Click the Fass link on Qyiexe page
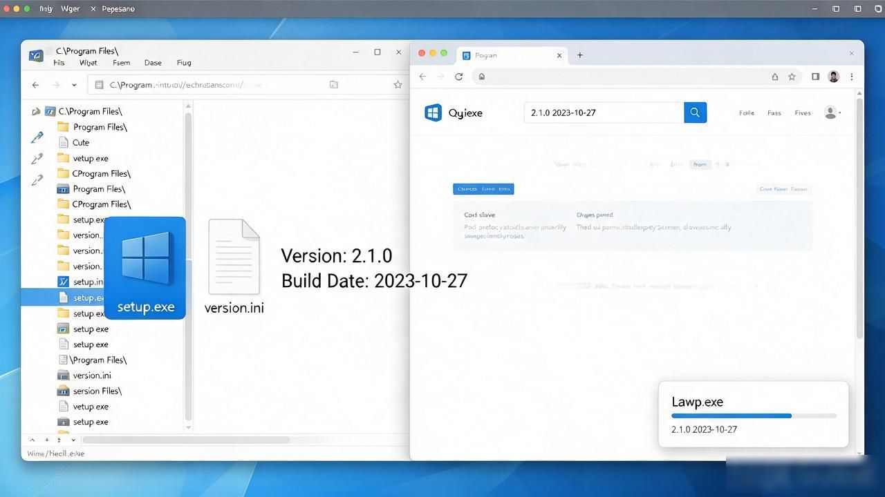 pos(774,113)
